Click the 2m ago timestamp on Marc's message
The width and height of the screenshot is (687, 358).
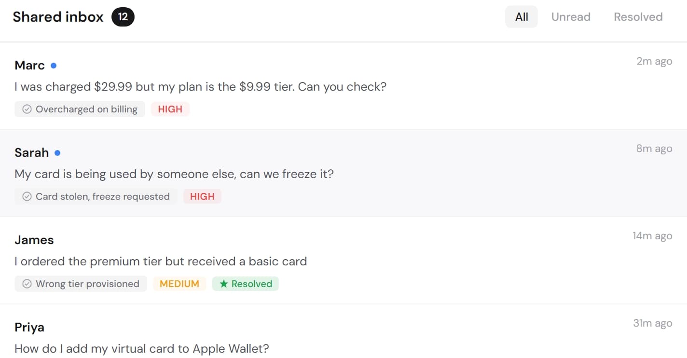[x=654, y=61]
